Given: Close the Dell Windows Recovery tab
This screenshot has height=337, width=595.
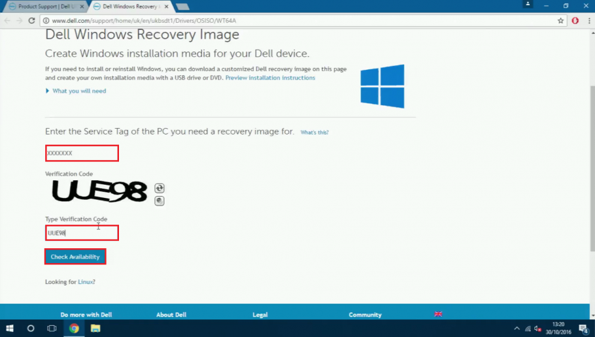Looking at the screenshot, I should tap(166, 7).
